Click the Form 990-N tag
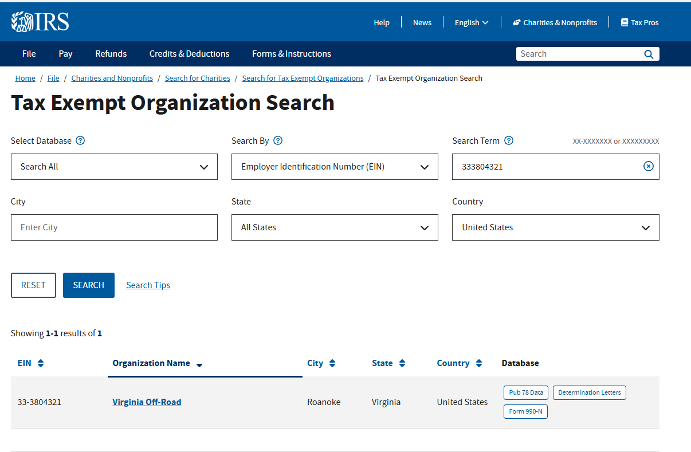 (525, 411)
